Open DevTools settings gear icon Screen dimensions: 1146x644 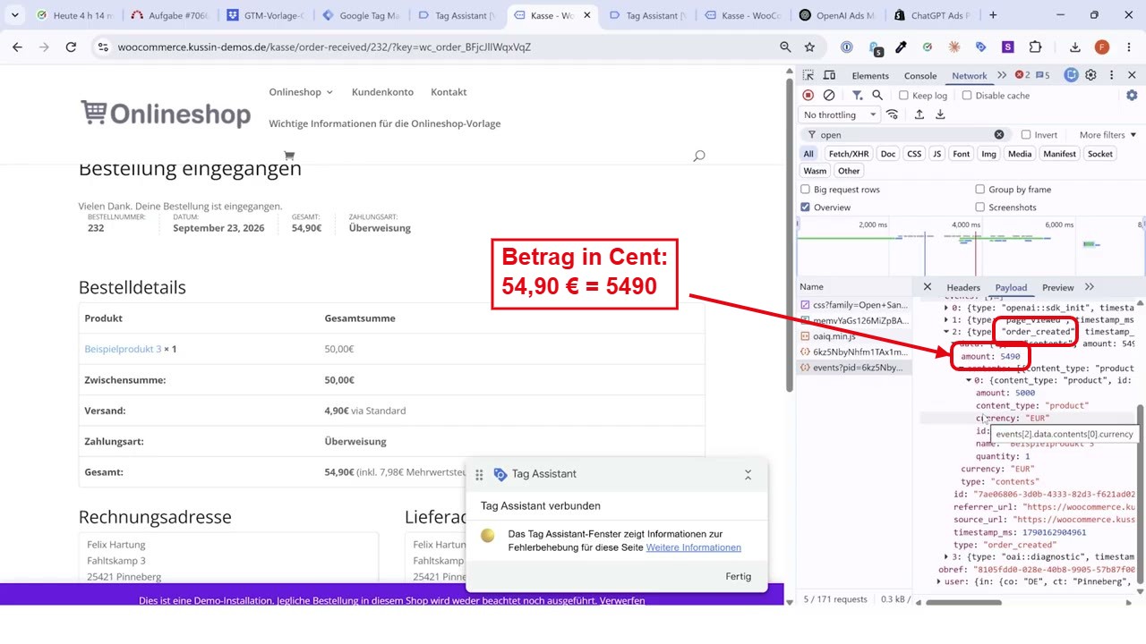pyautogui.click(x=1090, y=75)
